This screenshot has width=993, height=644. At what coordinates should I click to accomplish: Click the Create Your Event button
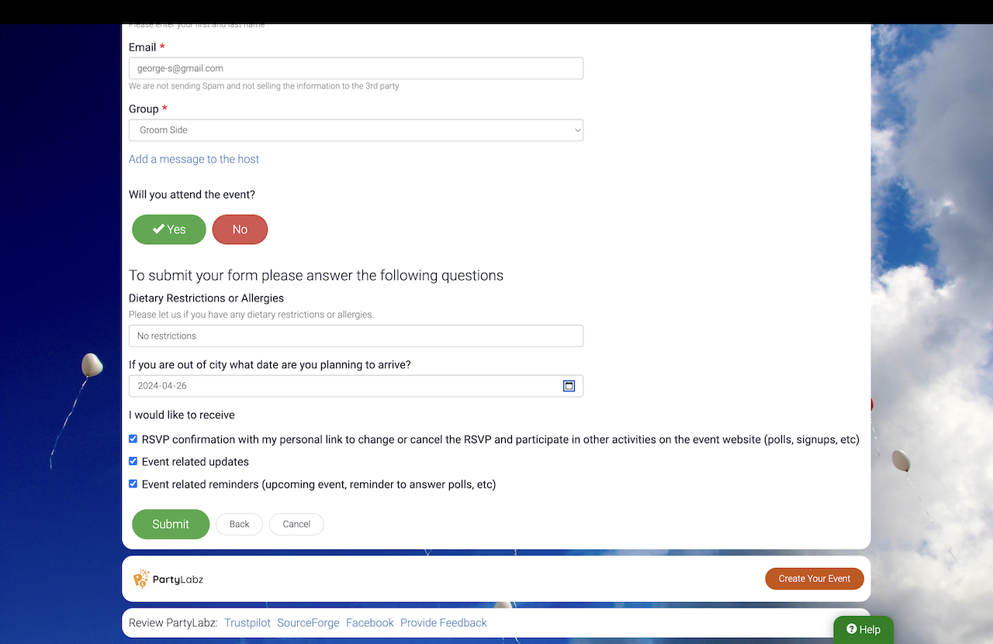(814, 579)
